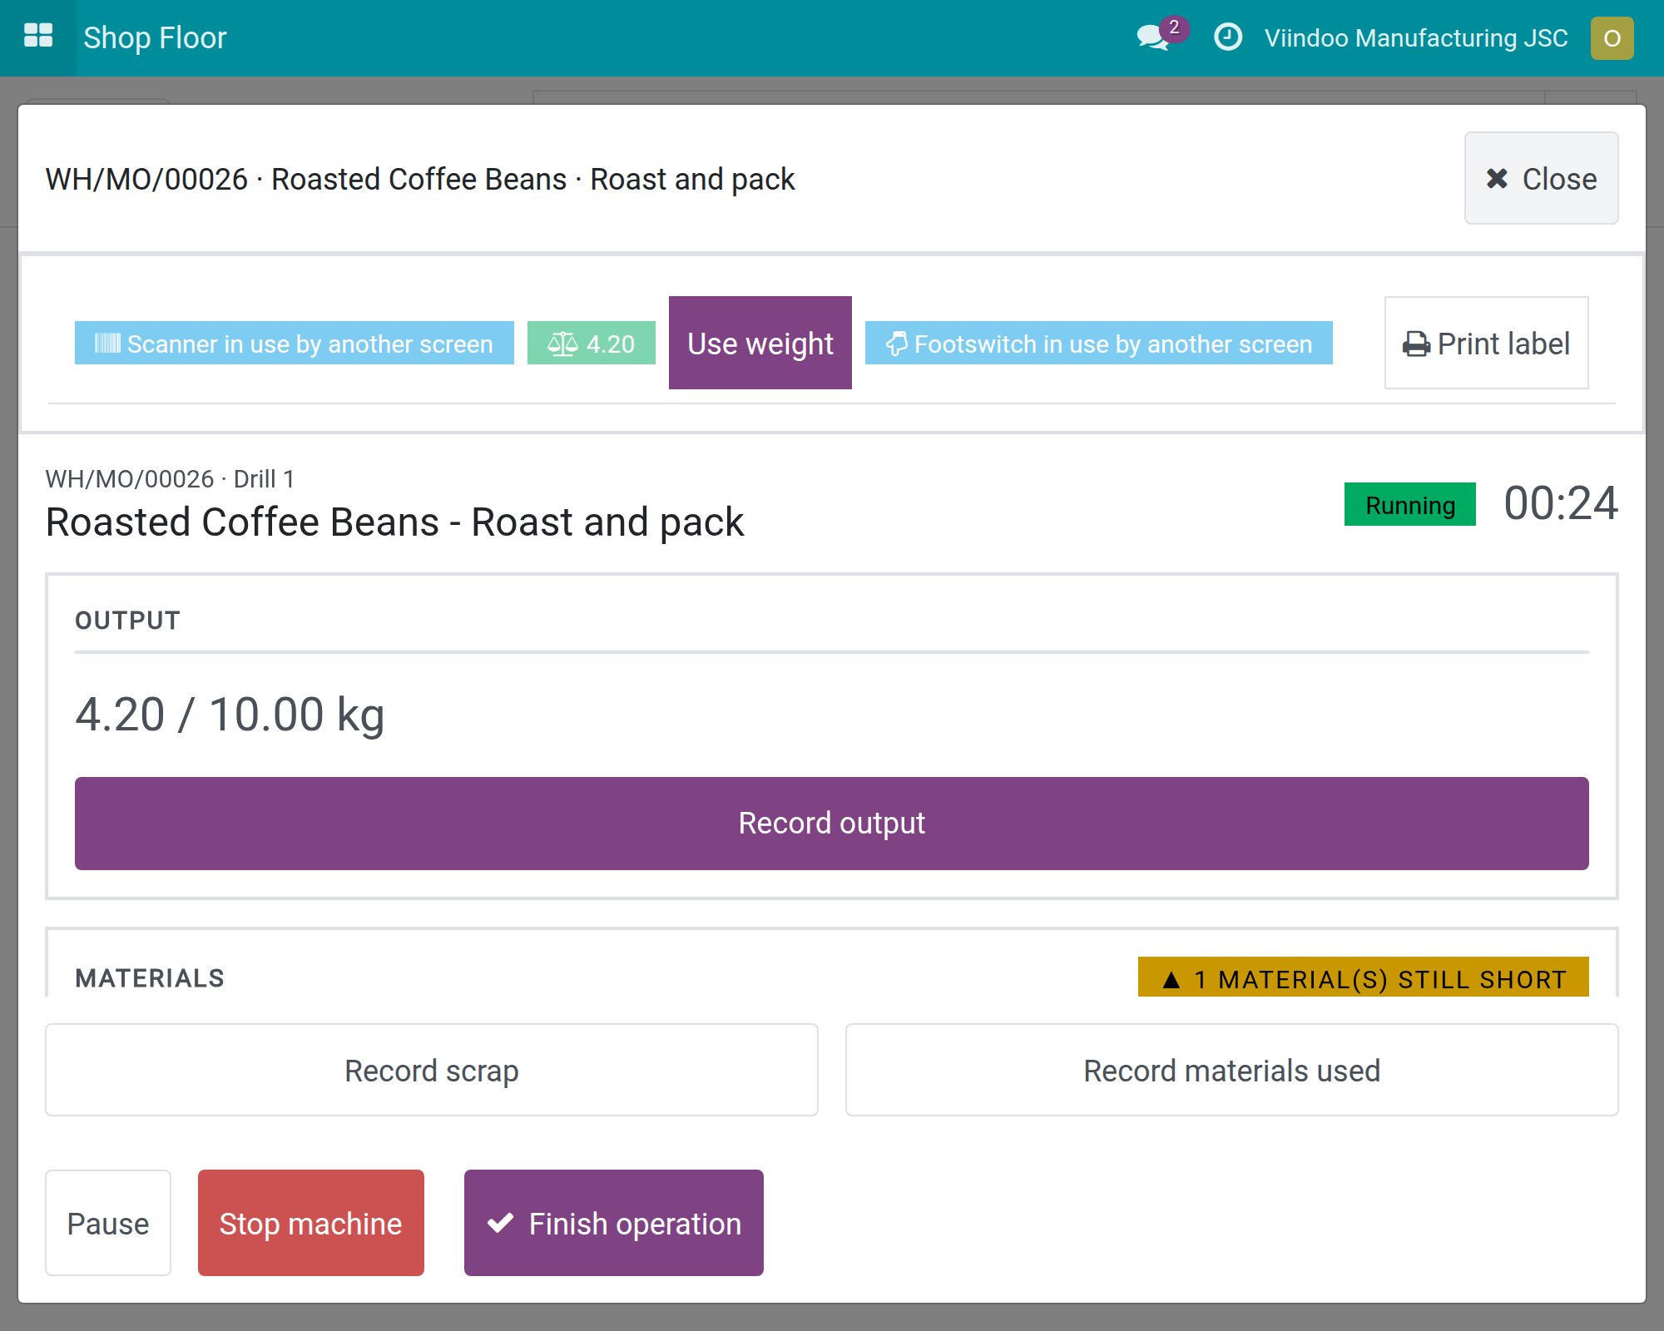This screenshot has width=1664, height=1331.
Task: Print the label
Action: [x=1486, y=343]
